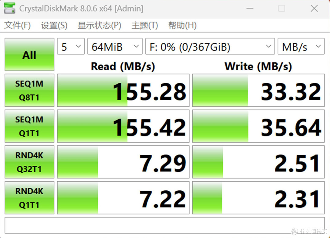330x238 pixels.
Task: Open the 文件(F) menu
Action: click(x=17, y=25)
